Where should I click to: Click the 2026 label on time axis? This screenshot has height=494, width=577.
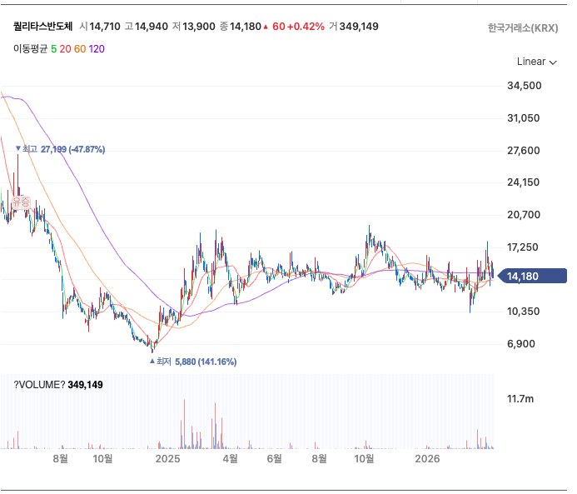pos(427,459)
